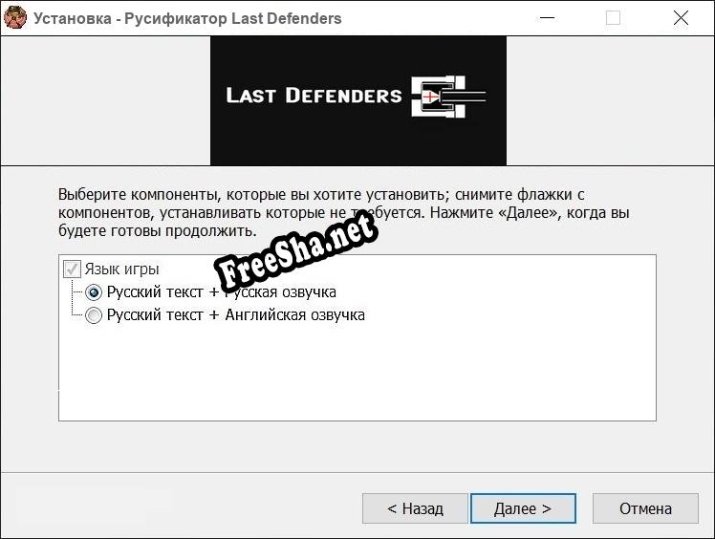Minimize the Русификатор Last Defenders installer window
The image size is (715, 539).
[547, 18]
